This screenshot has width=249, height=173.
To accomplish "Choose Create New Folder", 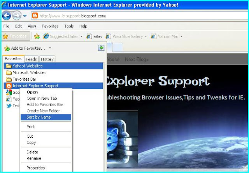I will coord(46,111).
